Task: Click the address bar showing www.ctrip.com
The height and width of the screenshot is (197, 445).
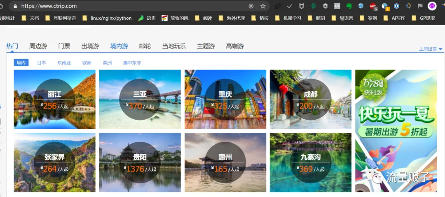Action: (x=139, y=6)
